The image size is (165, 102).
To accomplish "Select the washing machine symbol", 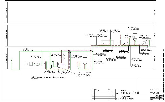I will pyautogui.click(x=144, y=42).
